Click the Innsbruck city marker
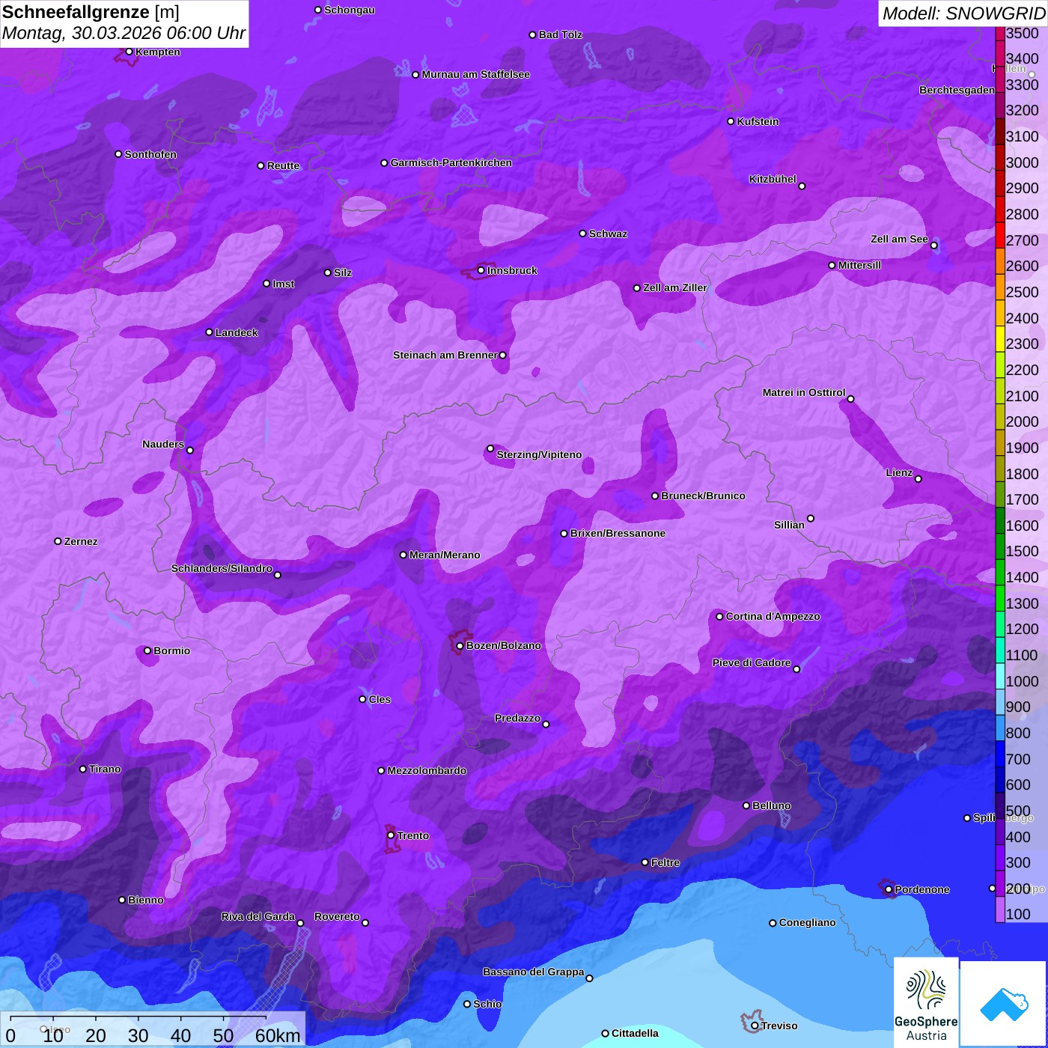1048x1048 pixels. (x=481, y=270)
